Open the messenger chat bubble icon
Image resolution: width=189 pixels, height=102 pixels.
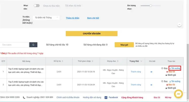pos(178,94)
